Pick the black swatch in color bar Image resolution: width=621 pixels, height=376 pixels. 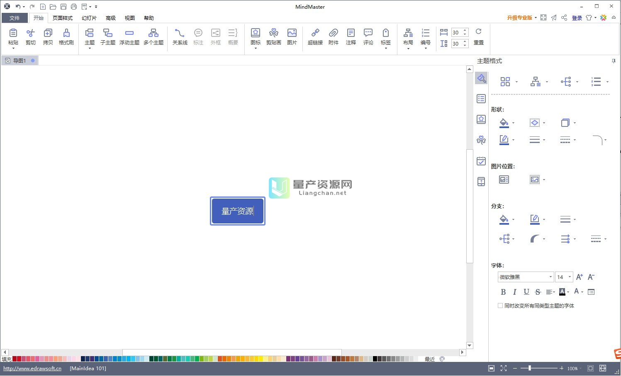(375, 359)
